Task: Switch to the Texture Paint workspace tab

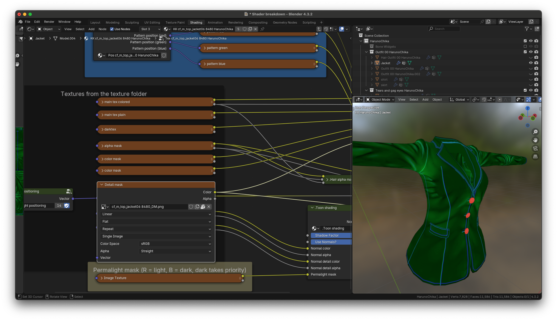Action: pos(175,22)
